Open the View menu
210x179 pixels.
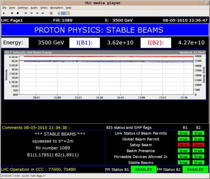[12, 8]
